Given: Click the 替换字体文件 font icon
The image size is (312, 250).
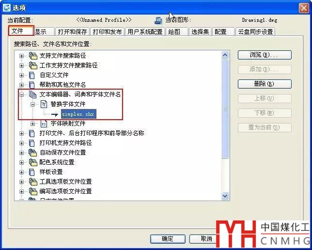Looking at the screenshot, I should (44, 104).
